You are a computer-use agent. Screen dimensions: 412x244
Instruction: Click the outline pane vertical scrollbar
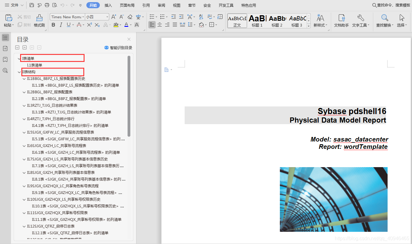tap(129, 96)
